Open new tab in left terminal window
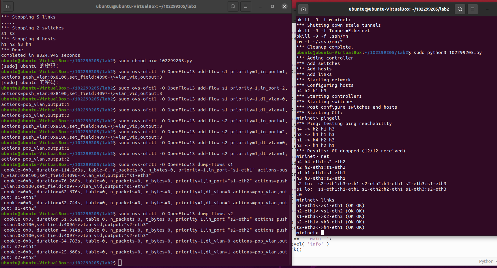Image resolution: width=497 pixels, height=268 pixels. point(8,6)
